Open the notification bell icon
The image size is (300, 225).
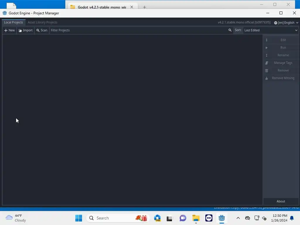click(x=292, y=218)
